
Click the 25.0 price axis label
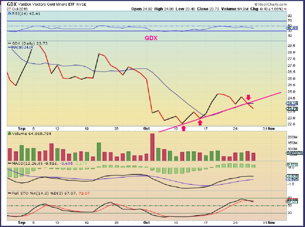point(291,92)
